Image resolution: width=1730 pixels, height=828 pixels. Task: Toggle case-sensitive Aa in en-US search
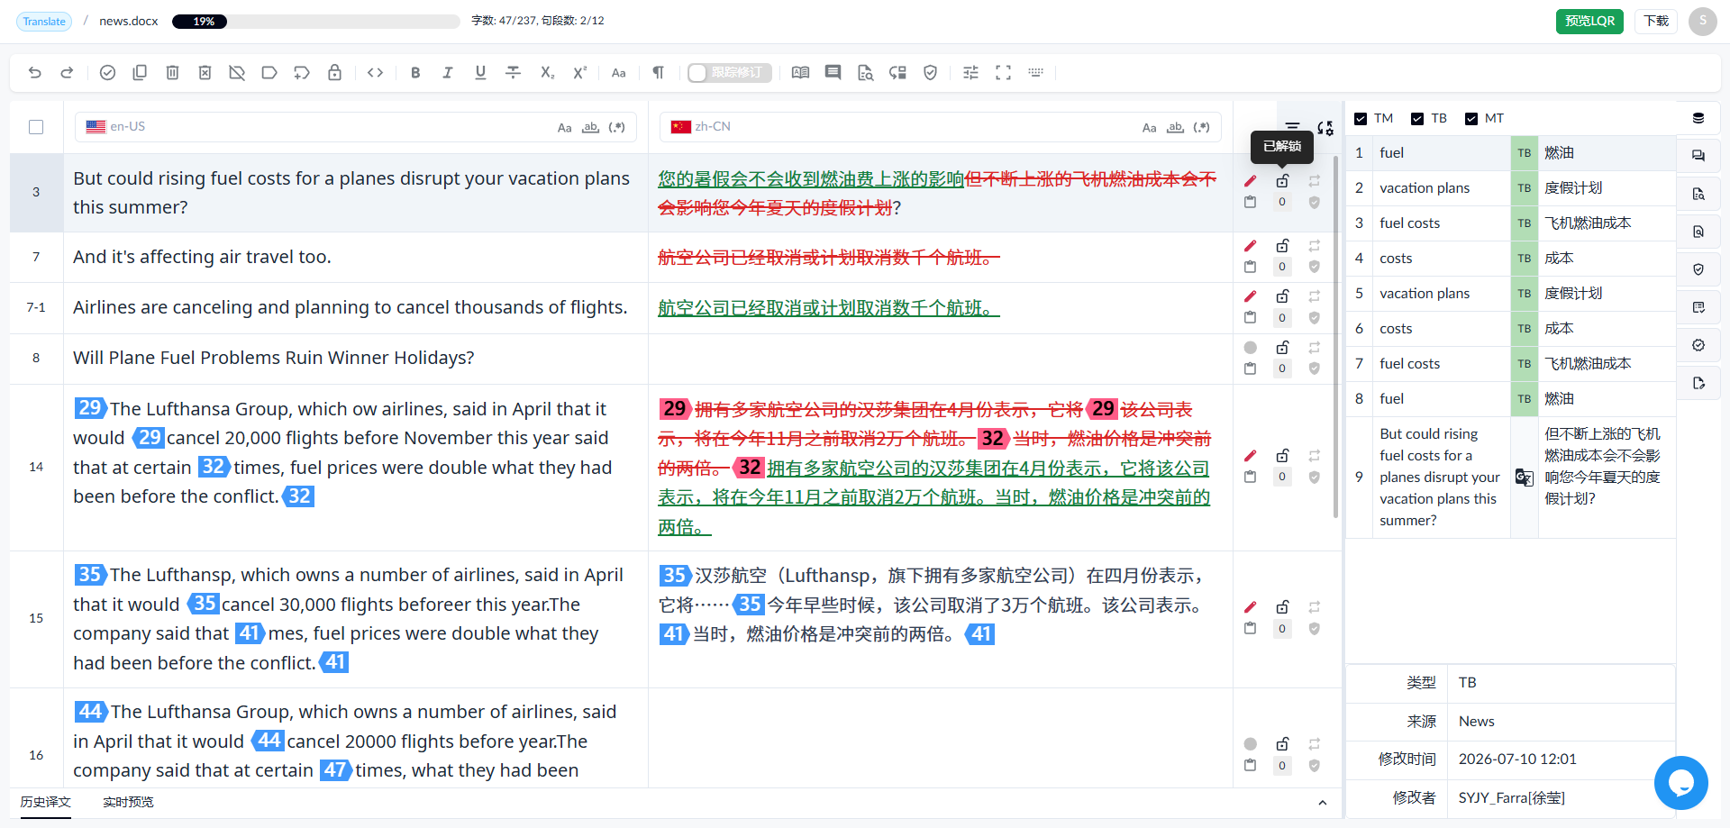pos(564,128)
